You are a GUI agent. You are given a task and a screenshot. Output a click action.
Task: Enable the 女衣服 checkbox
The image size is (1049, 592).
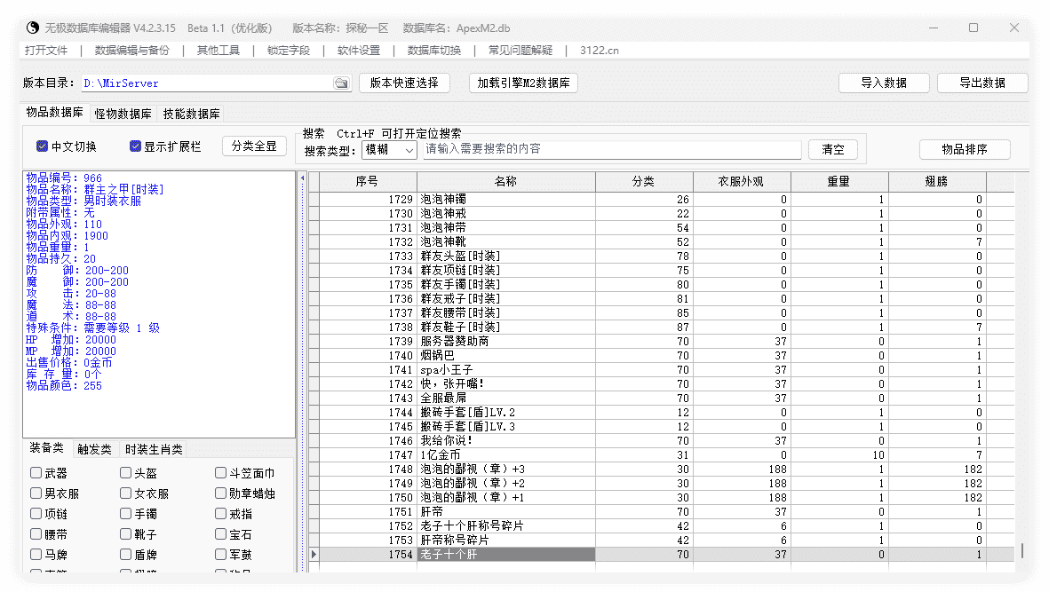126,493
